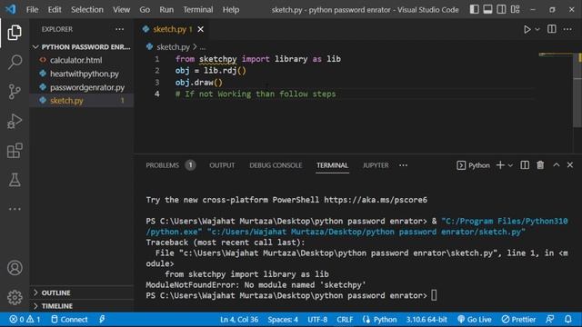Open errors and warnings status indicator
Screen dimensions: 582x327
(25, 320)
